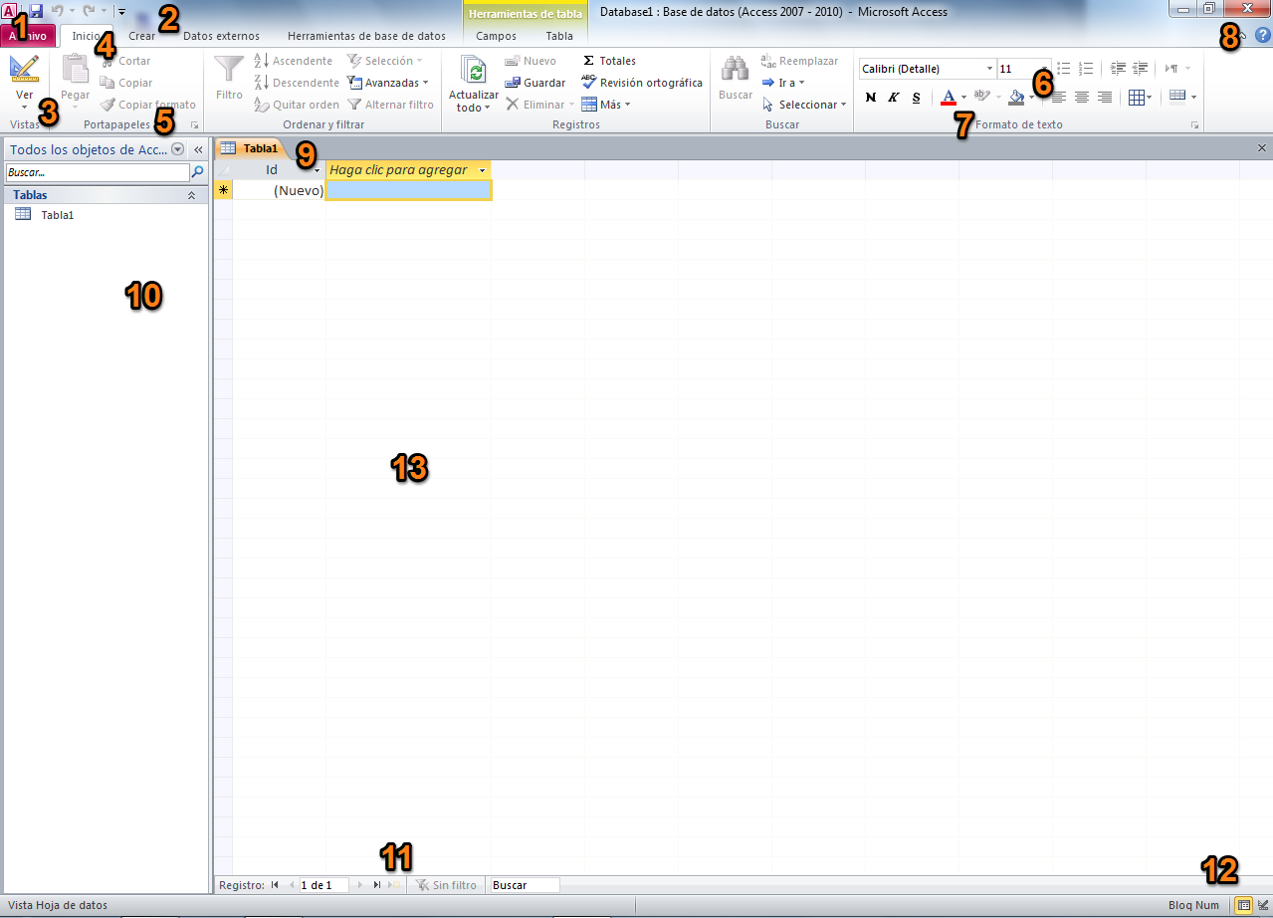This screenshot has width=1273, height=918.
Task: Click the alternate row color button
Action: (x=1177, y=97)
